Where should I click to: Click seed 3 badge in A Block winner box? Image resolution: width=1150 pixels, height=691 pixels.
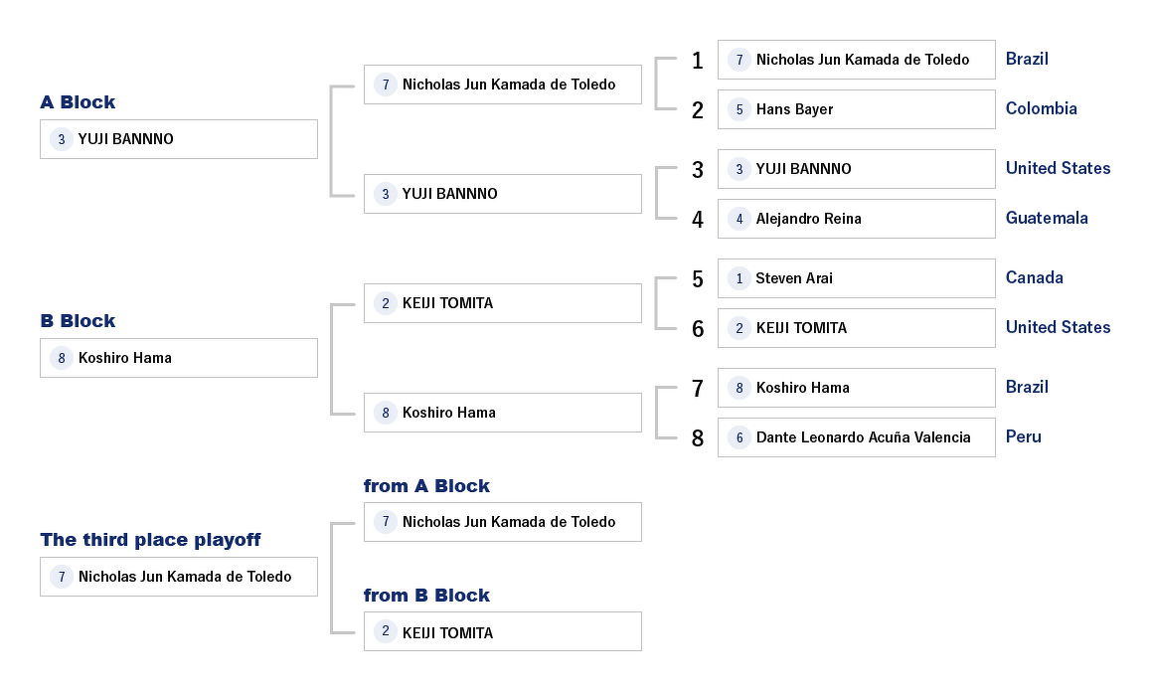(62, 139)
